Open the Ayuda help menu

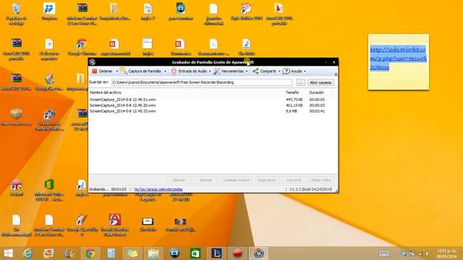pos(292,71)
